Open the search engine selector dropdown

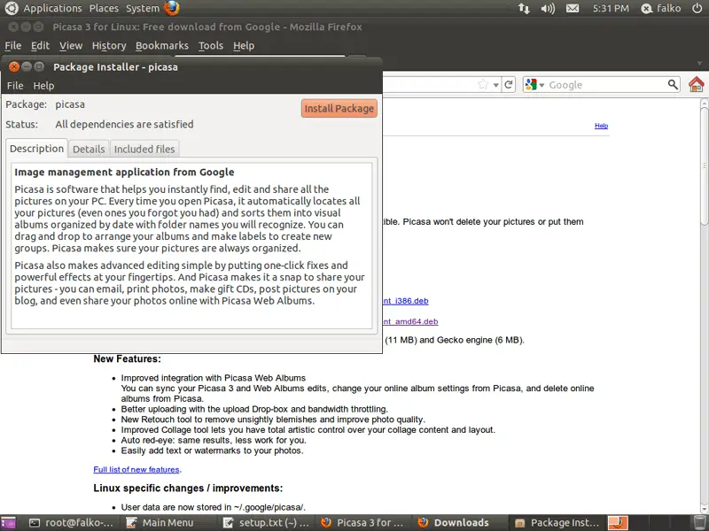535,84
